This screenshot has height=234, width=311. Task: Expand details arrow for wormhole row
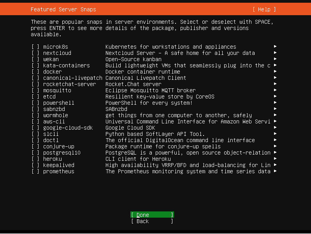click(275, 115)
